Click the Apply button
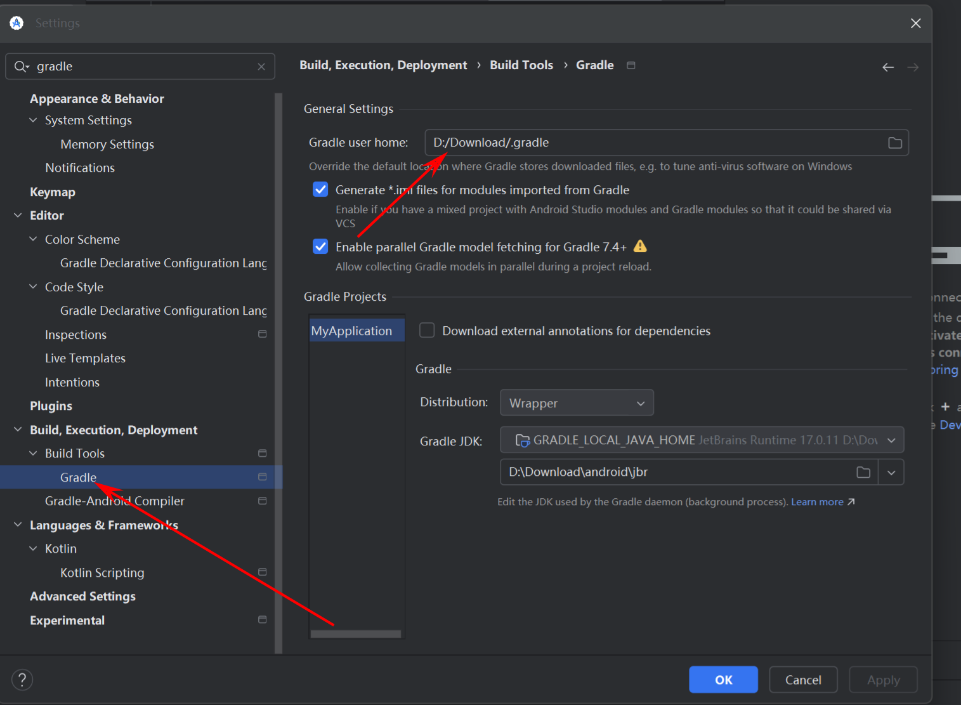961x705 pixels. coord(883,680)
